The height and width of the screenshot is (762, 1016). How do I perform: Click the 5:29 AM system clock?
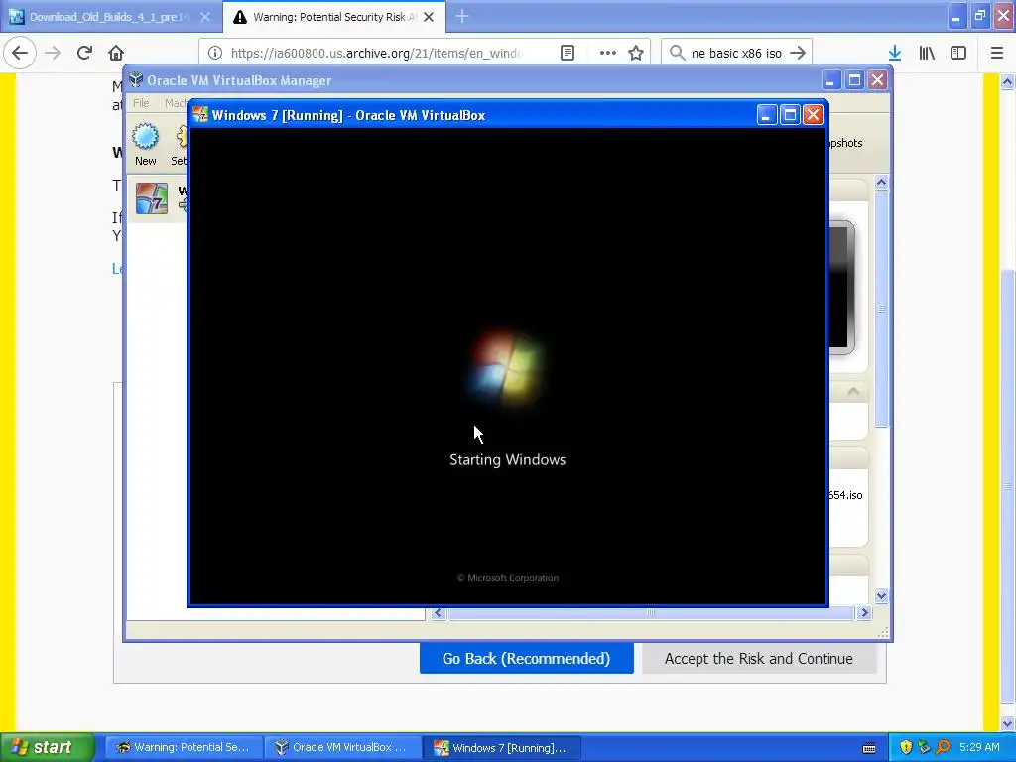pos(979,747)
